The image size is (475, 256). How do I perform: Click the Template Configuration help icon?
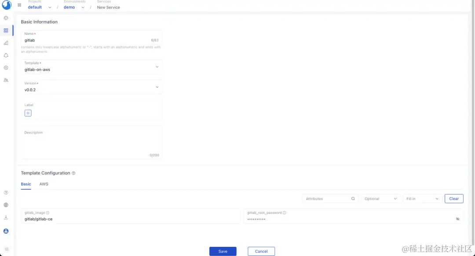tap(73, 173)
